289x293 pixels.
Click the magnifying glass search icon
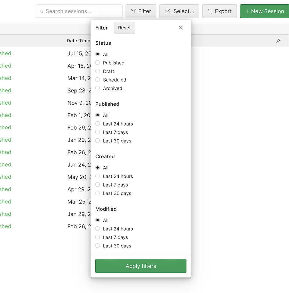42,11
